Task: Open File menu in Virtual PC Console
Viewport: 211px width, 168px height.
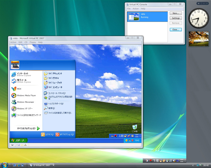Action: pyautogui.click(x=129, y=9)
